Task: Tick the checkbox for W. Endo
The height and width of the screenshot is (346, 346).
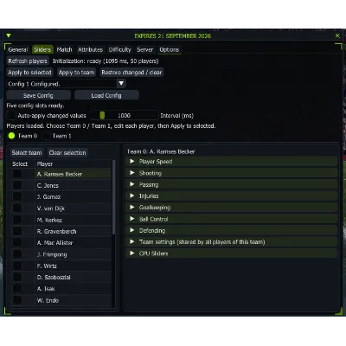Action: tap(17, 300)
